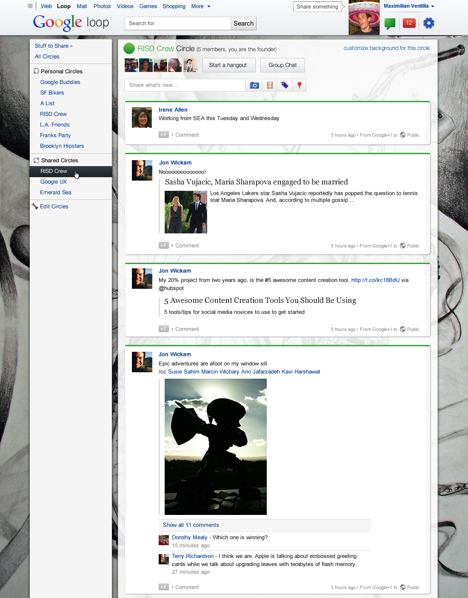
Task: Click Dorothy Mealy's name in comments
Action: tap(190, 538)
